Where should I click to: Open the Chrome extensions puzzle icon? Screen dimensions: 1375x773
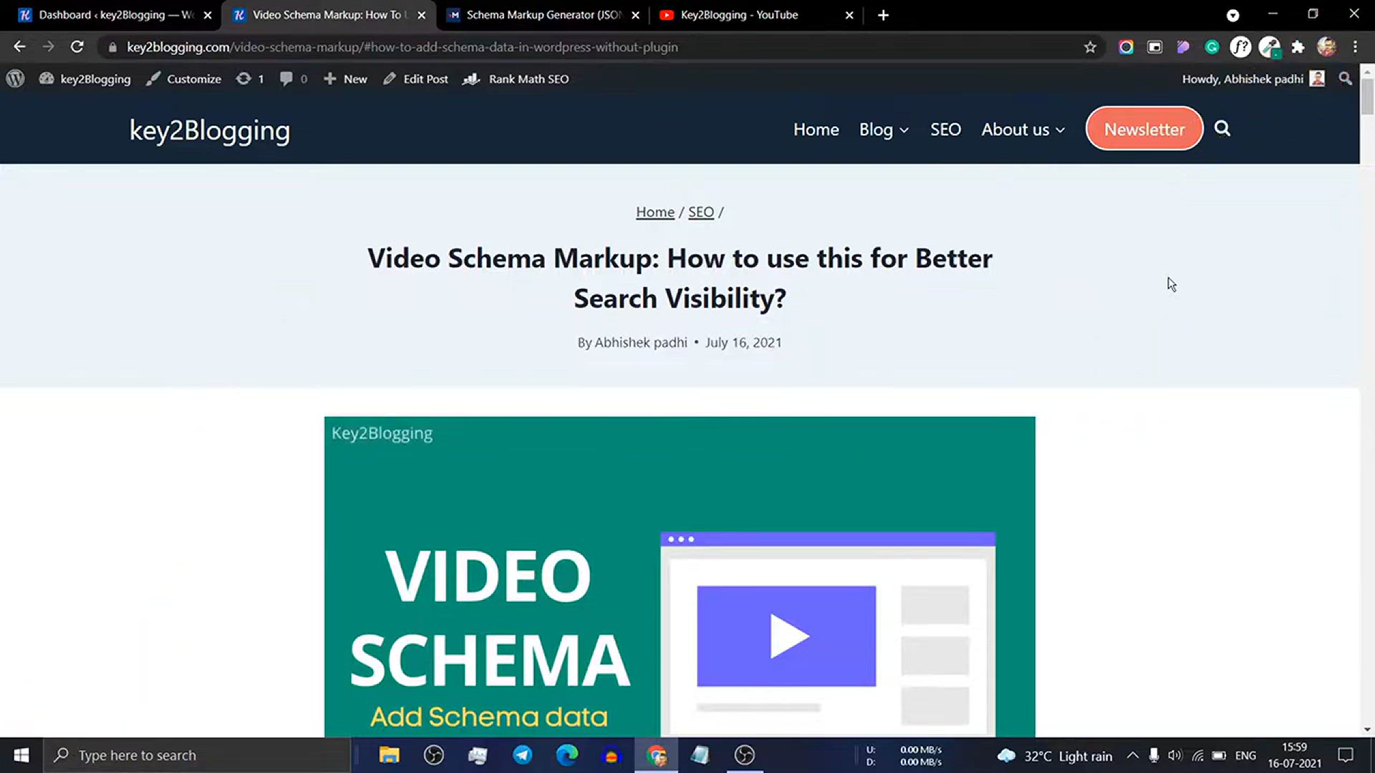pos(1298,47)
